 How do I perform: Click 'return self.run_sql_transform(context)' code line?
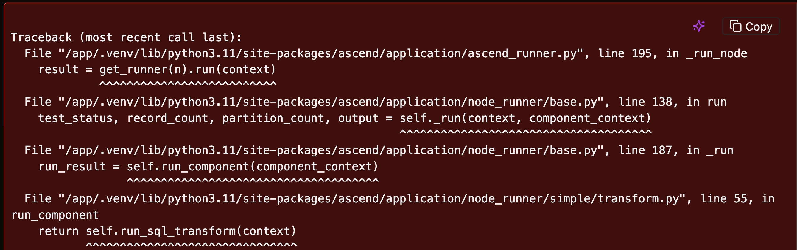coord(167,231)
